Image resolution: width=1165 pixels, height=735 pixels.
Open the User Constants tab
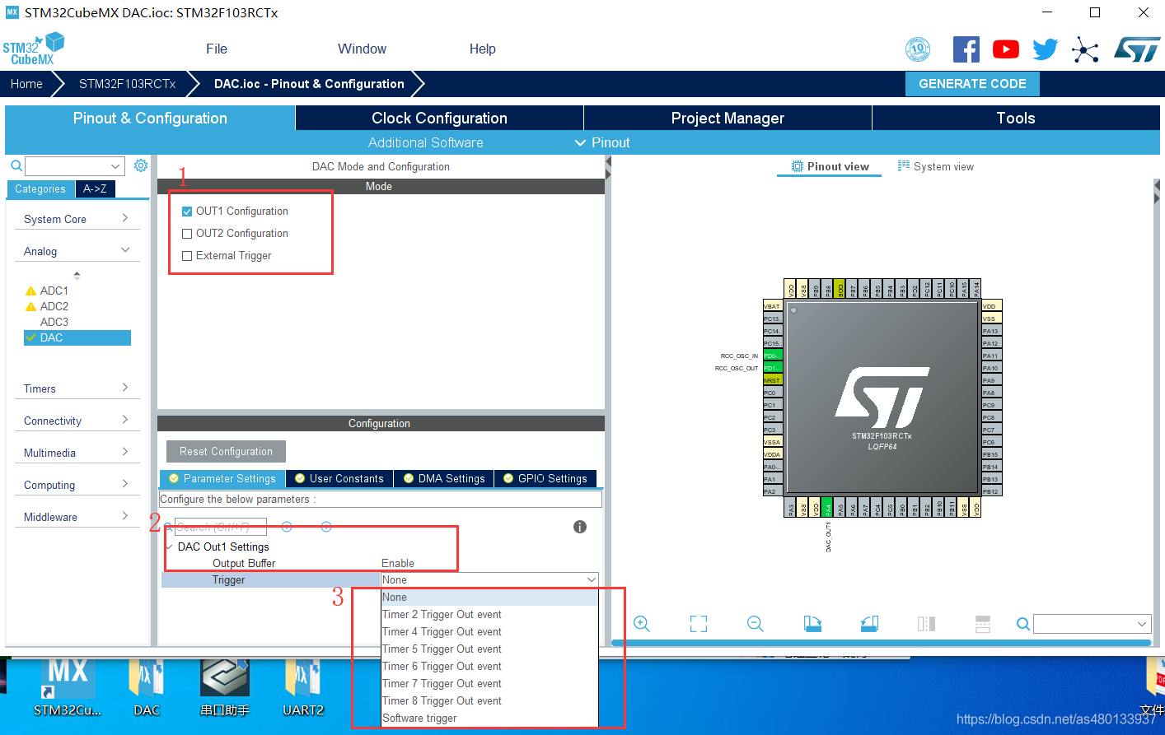pos(339,478)
